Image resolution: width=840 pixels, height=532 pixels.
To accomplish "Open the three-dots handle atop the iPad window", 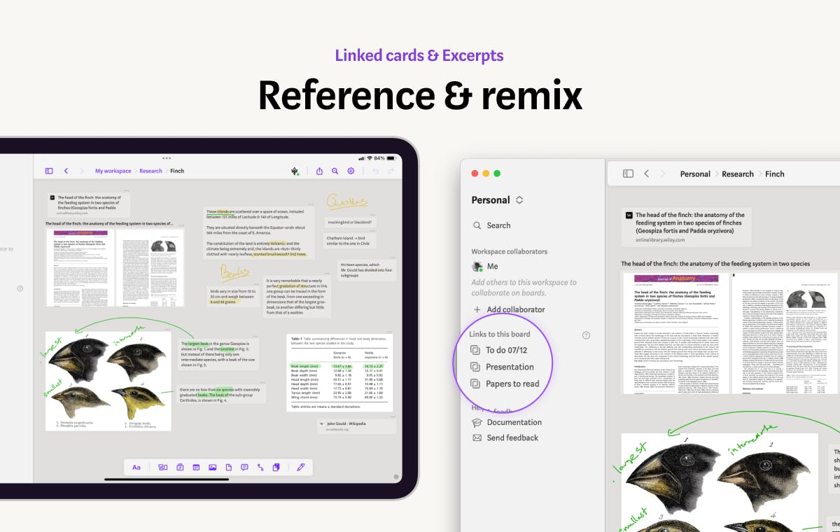I will click(x=167, y=158).
